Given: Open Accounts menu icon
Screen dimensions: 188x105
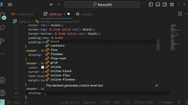Looking at the screenshot, I should tap(2, 80).
